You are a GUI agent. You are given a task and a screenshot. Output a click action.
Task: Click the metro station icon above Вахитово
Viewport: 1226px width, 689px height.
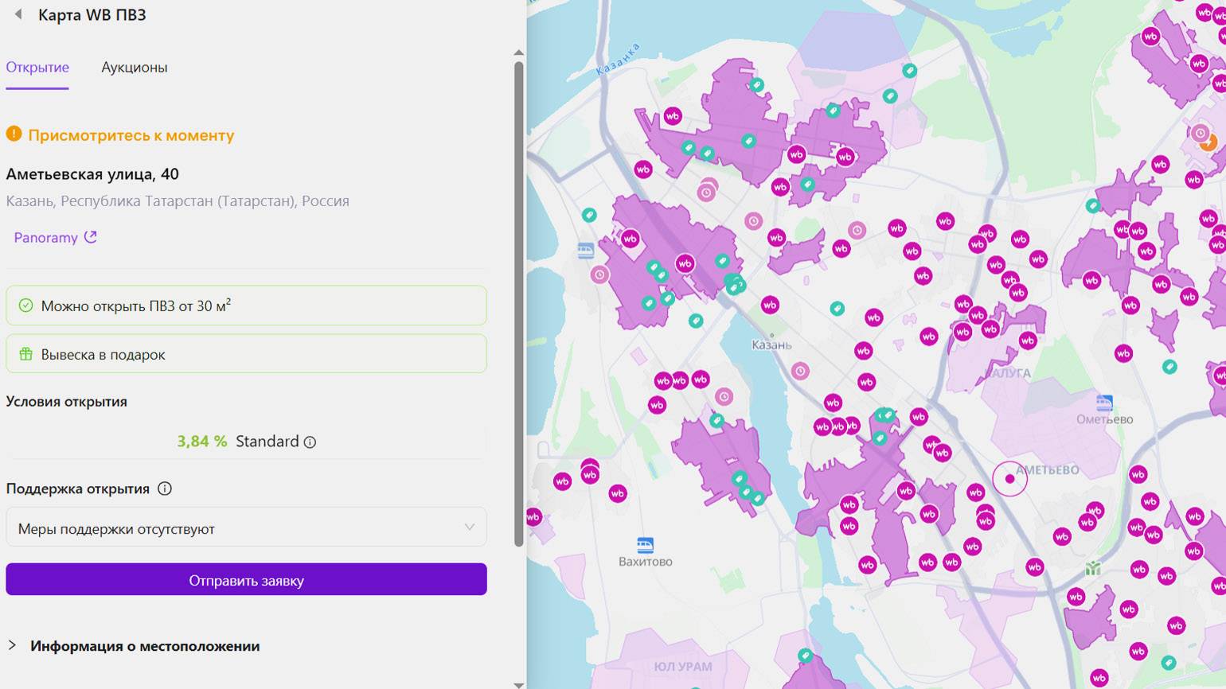(x=646, y=545)
